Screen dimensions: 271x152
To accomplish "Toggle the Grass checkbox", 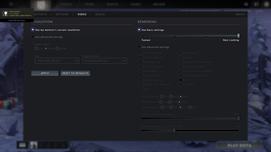I will tap(141, 89).
